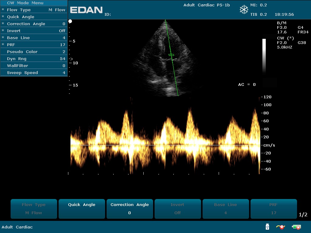Click the snowflake freeze icon

pyautogui.click(x=244, y=10)
